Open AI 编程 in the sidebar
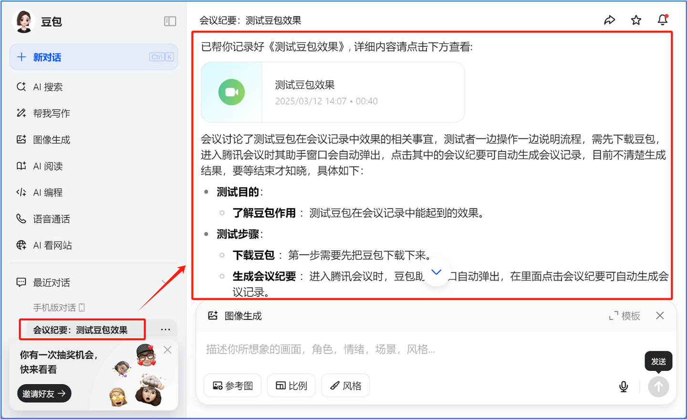This screenshot has width=687, height=419. [94, 192]
